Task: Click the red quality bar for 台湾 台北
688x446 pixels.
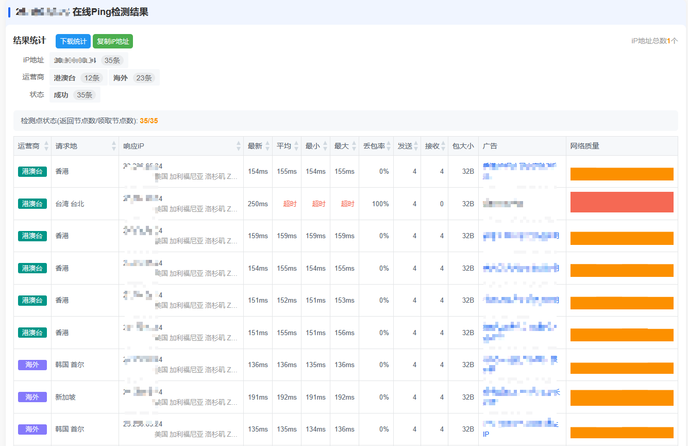Action: 622,202
